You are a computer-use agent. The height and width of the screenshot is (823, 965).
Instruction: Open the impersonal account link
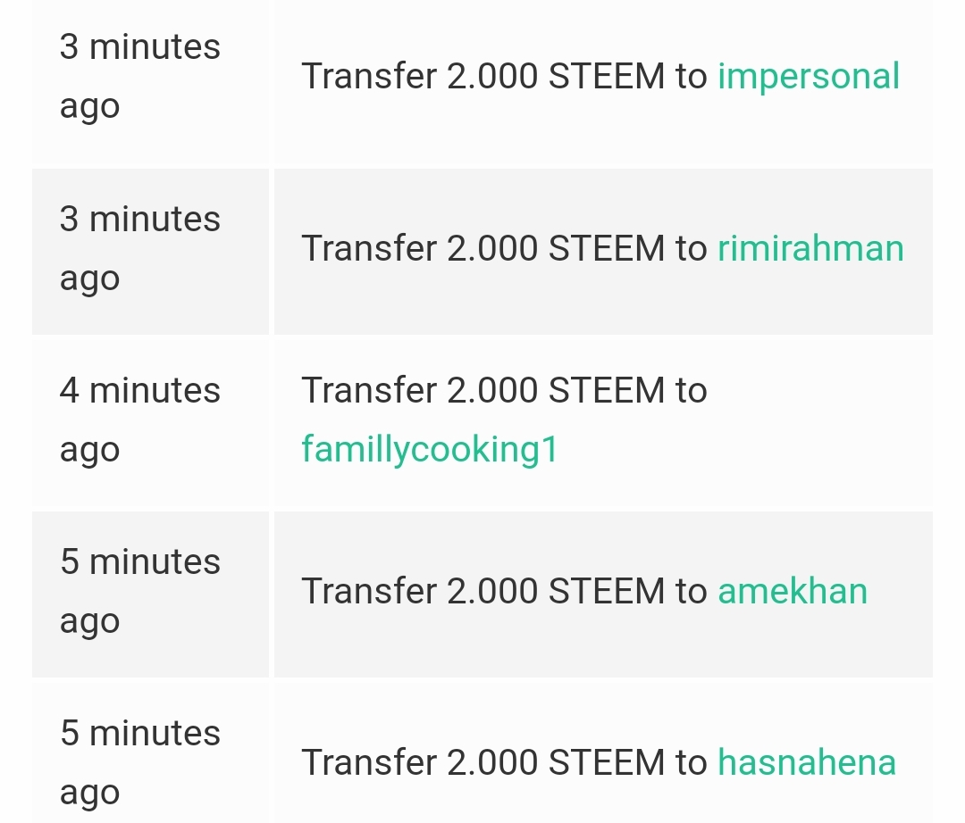[808, 77]
